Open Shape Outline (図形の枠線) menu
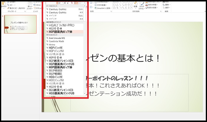This screenshot has height=122, width=207. [x=152, y=5]
